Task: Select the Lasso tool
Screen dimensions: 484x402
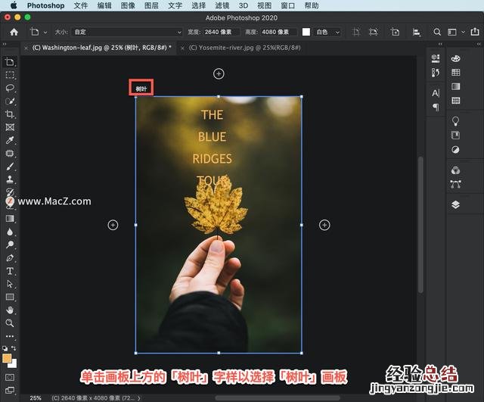Action: click(x=10, y=88)
